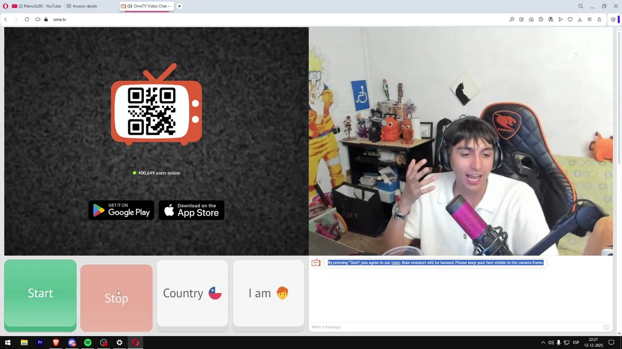Click the Write a message field
The width and height of the screenshot is (622, 349).
click(456, 327)
